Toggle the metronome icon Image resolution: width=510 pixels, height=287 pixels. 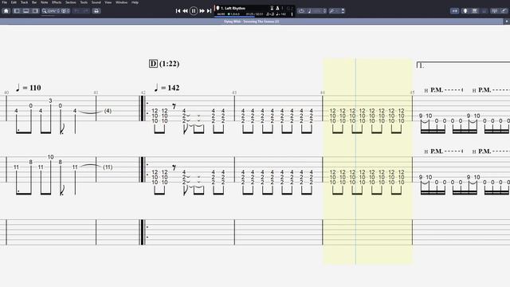(278, 8)
